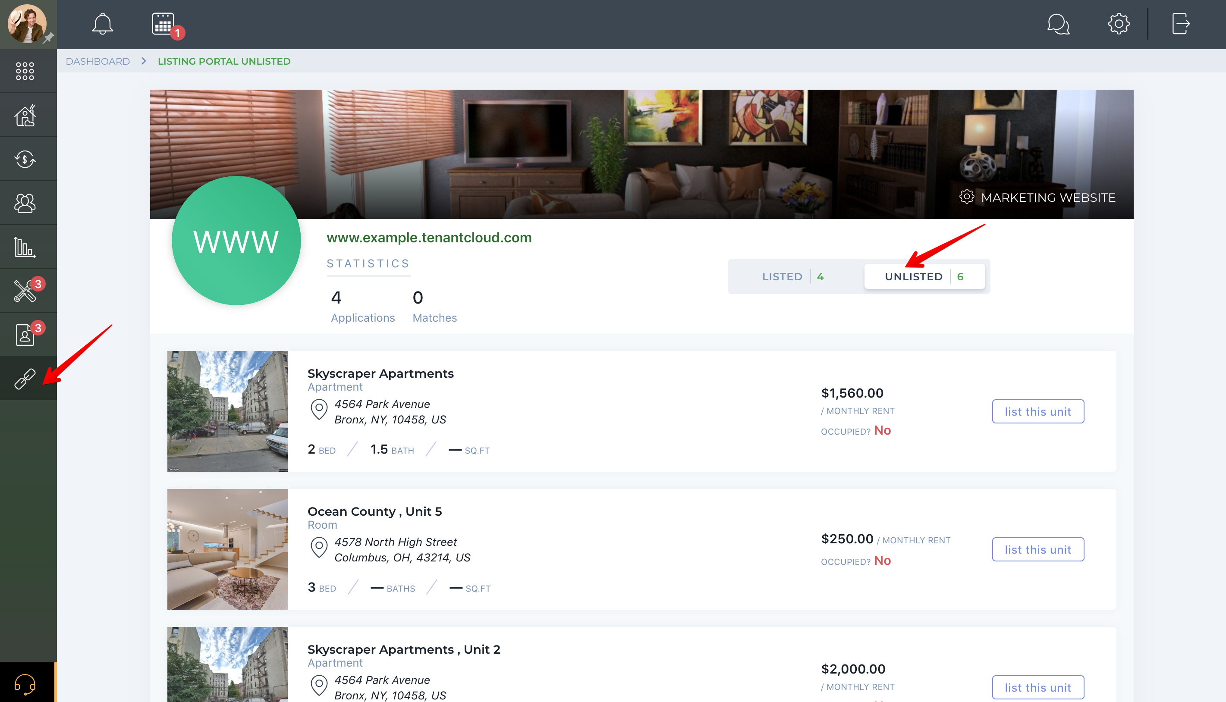Click the $250.00 monthly rent

(x=847, y=539)
